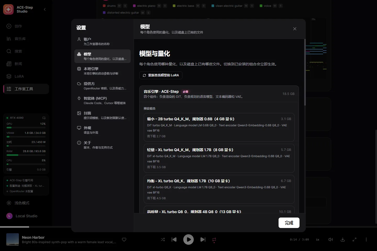Toggle shuffle playback
377x251 pixels.
click(163, 239)
